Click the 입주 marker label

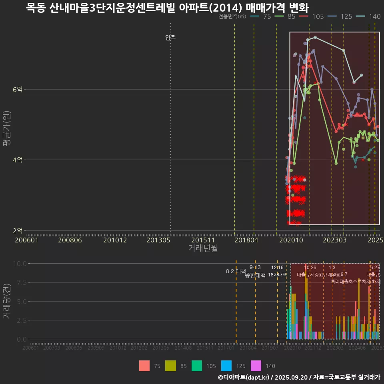pyautogui.click(x=170, y=38)
